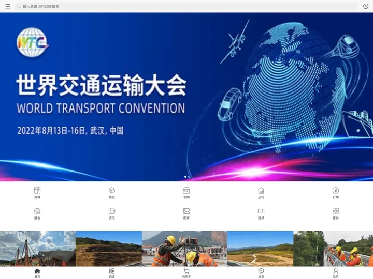Image resolution: width=373 pixels, height=279 pixels.
Task: Open the 我的 profile tab
Action: [336, 273]
